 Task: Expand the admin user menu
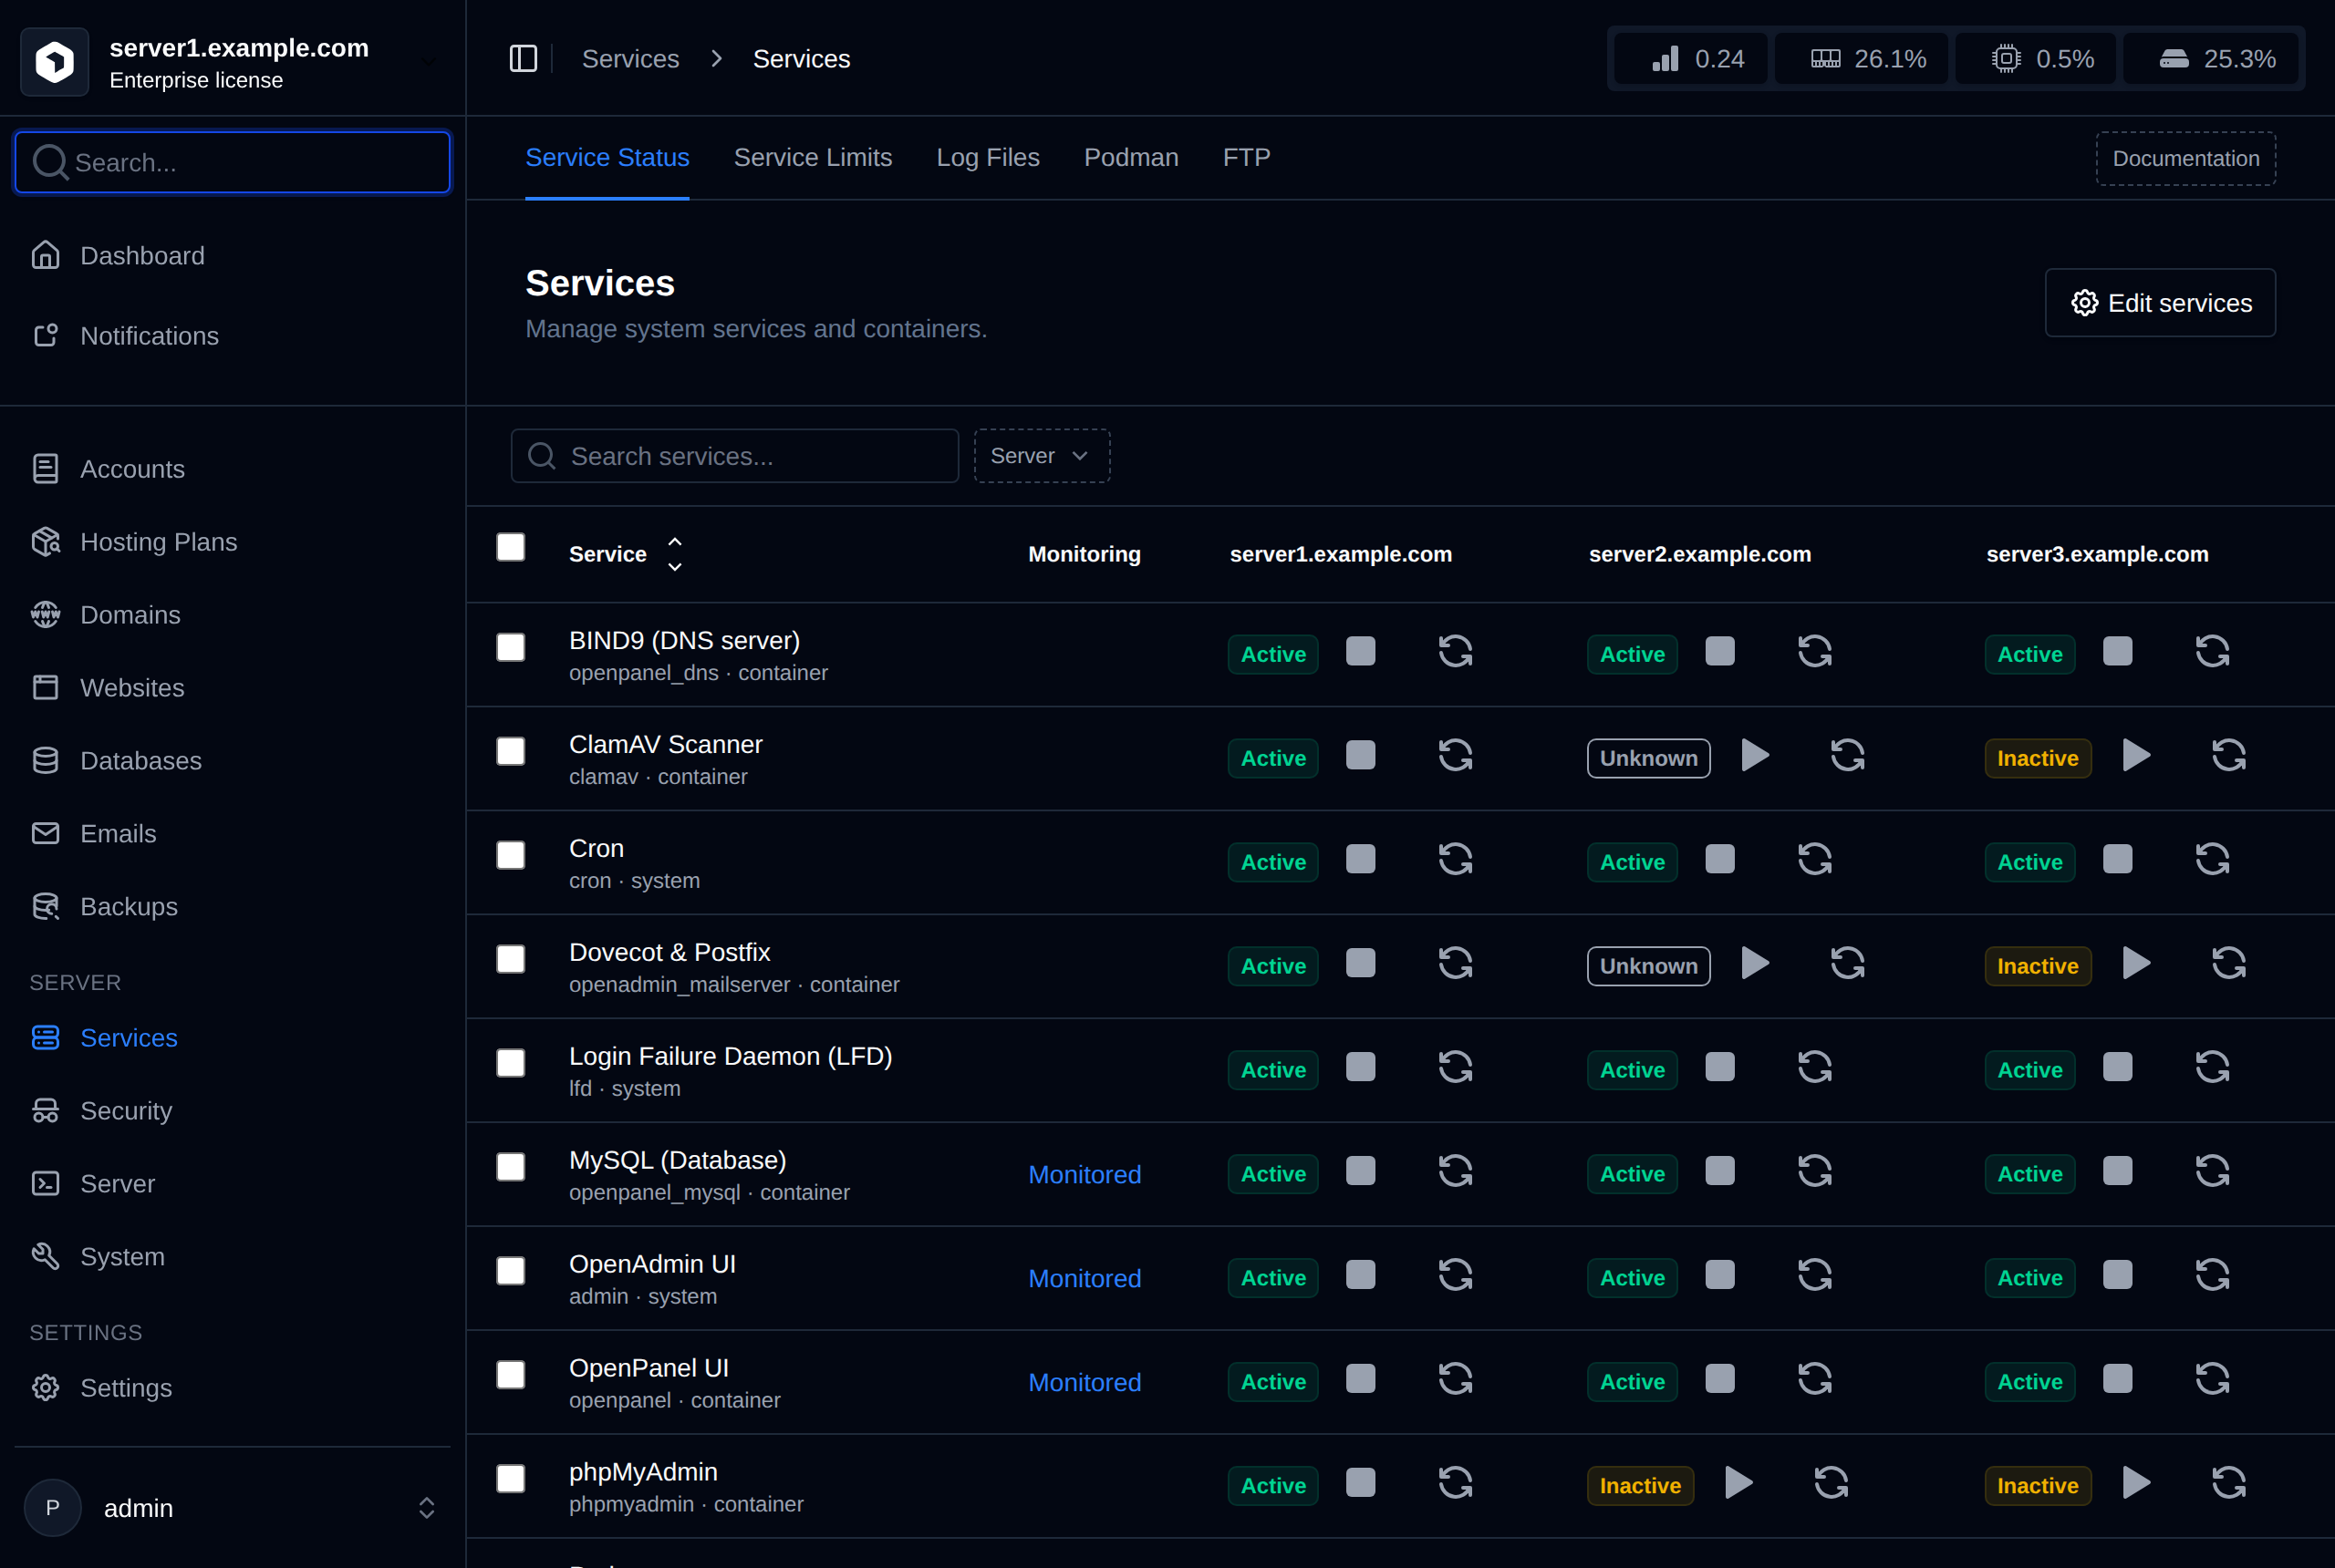[x=232, y=1508]
